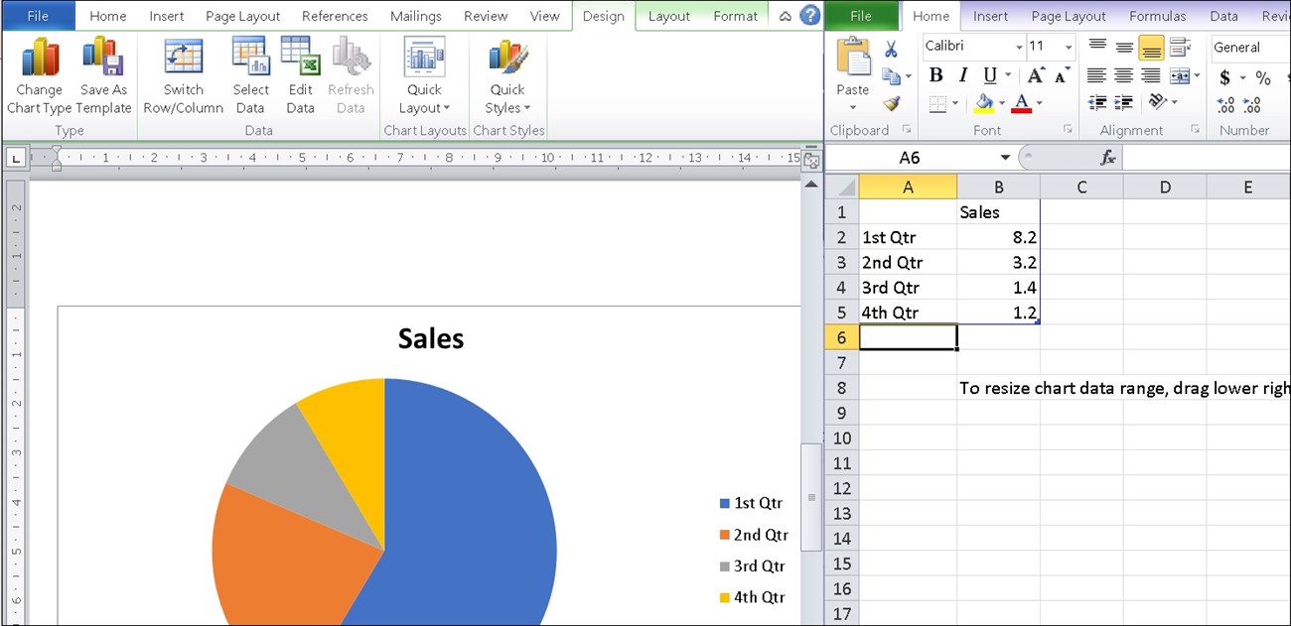Toggle Italic formatting in Excel

(962, 76)
